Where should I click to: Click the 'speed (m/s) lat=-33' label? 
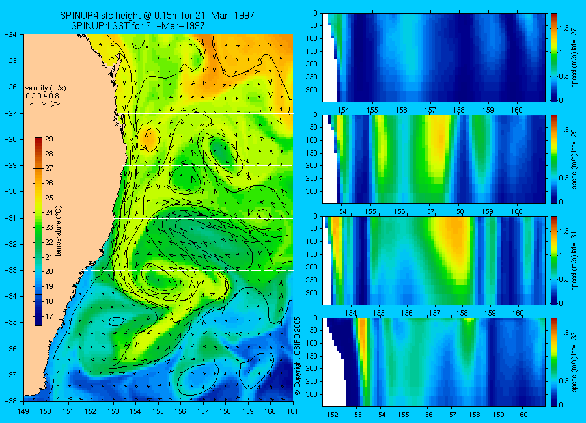(574, 362)
